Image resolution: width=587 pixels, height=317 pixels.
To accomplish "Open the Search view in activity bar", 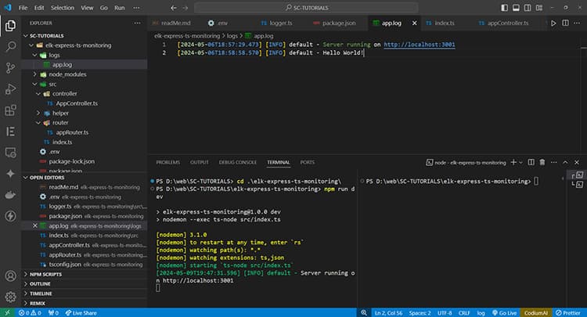I will [11, 46].
